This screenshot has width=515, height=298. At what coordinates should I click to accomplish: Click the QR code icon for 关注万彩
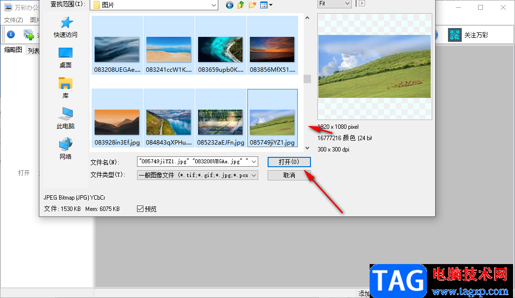coord(454,35)
